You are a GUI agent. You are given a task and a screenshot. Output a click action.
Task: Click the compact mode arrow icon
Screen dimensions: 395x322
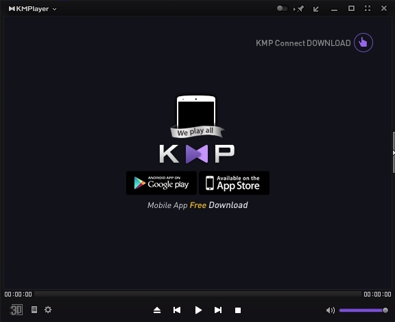coord(316,9)
